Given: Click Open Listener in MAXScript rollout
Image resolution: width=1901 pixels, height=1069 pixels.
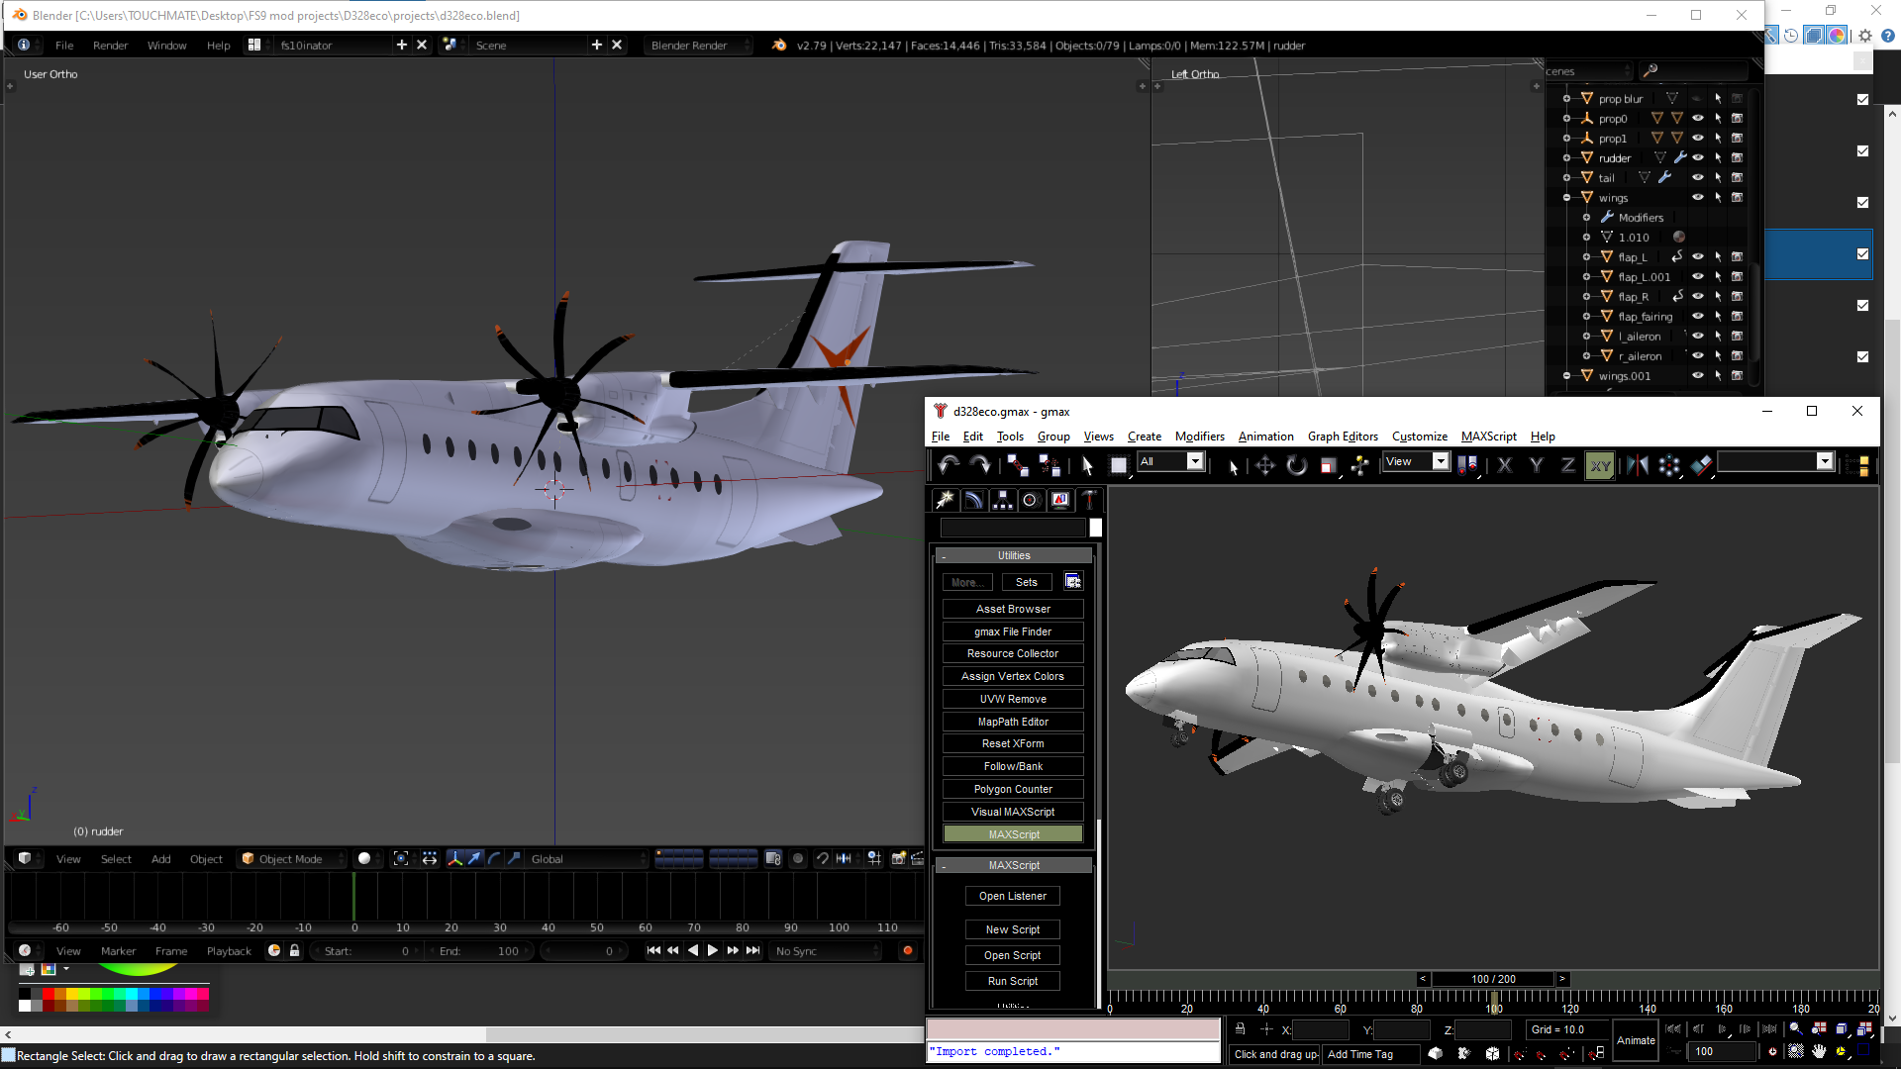Looking at the screenshot, I should [x=1013, y=896].
